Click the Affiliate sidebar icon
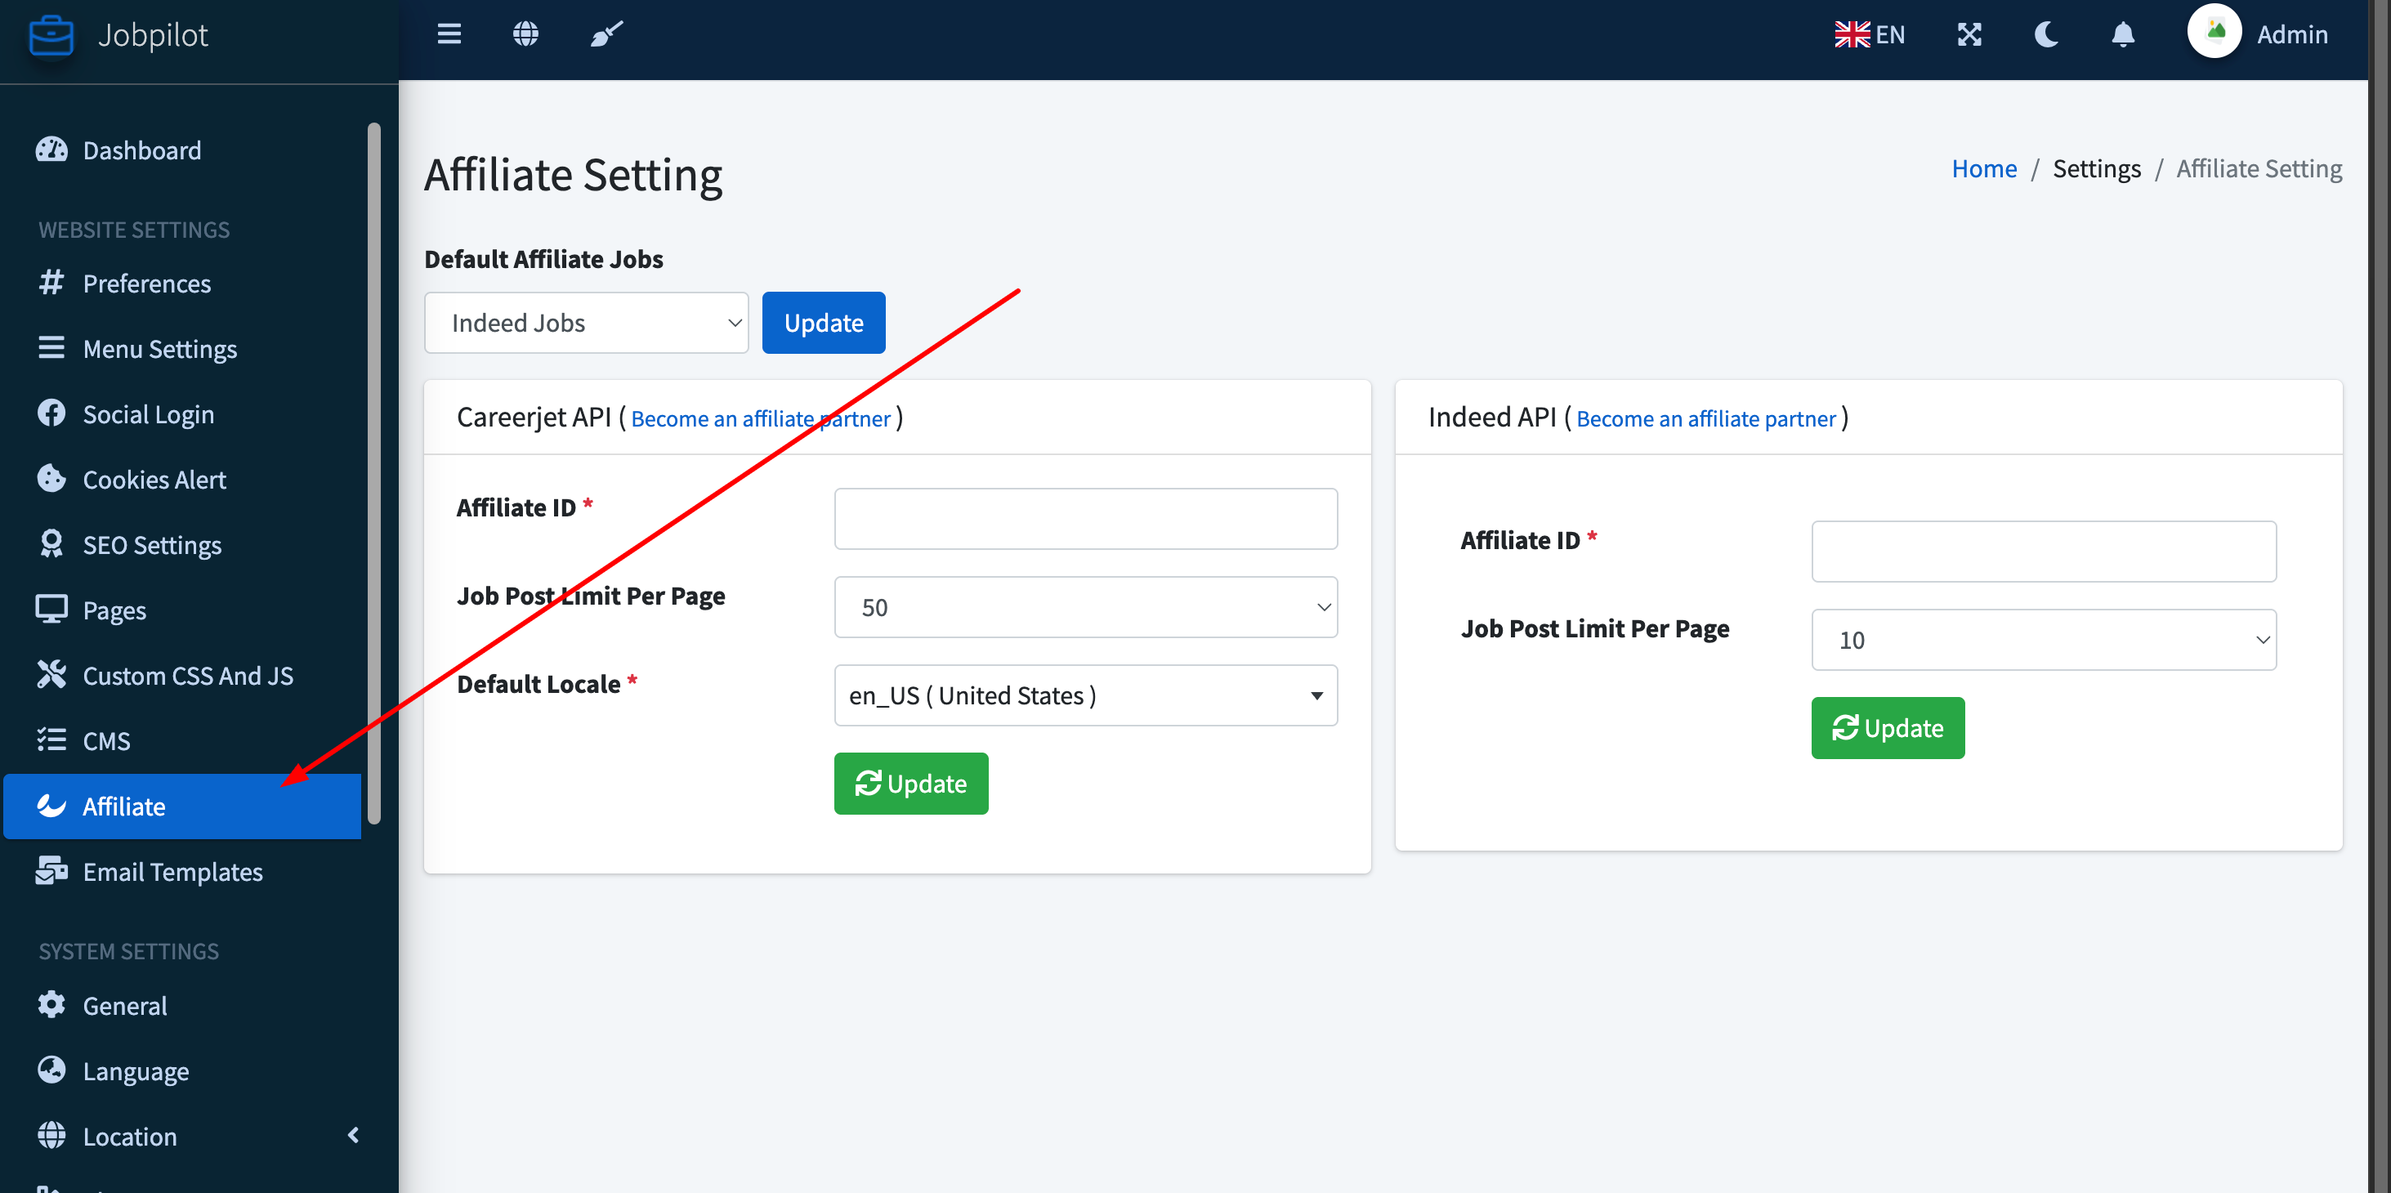This screenshot has height=1193, width=2391. click(x=52, y=805)
